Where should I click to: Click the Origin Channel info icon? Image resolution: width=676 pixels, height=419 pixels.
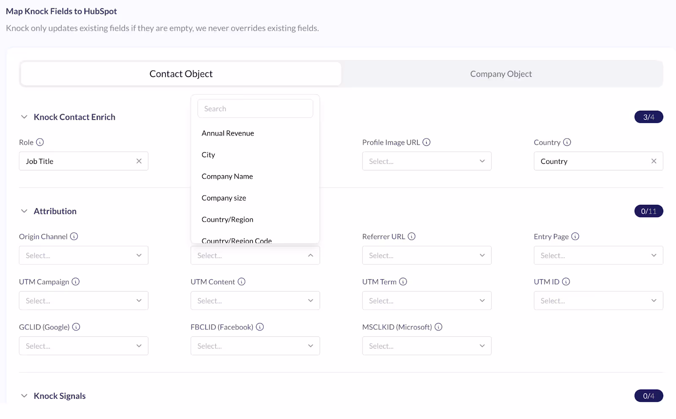[x=75, y=237]
